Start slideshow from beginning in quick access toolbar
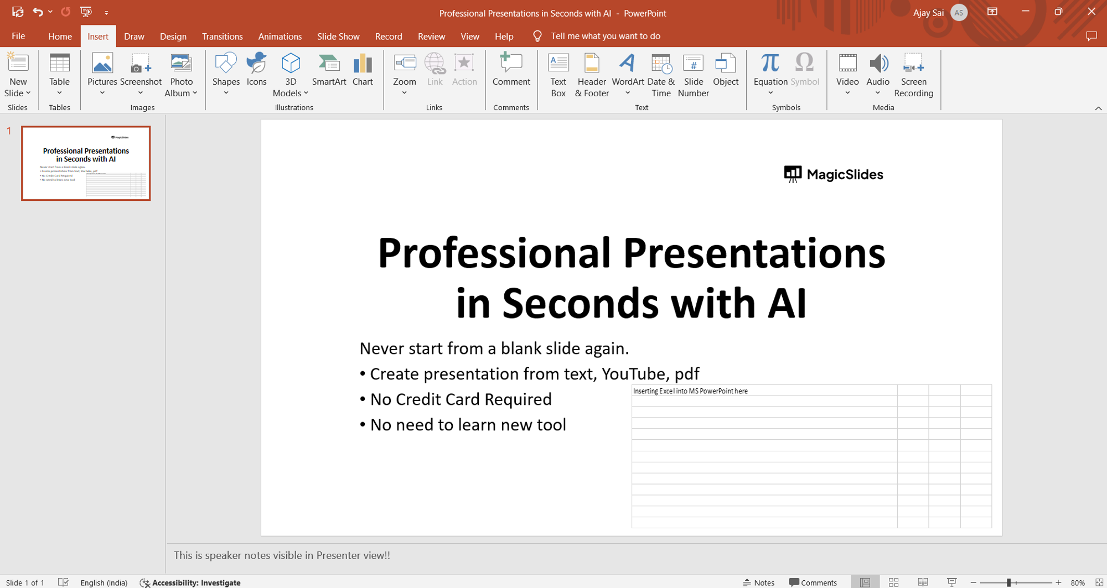The width and height of the screenshot is (1107, 588). click(x=86, y=12)
